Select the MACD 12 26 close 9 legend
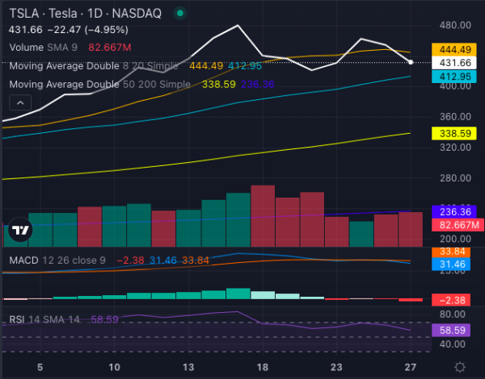 click(x=57, y=260)
